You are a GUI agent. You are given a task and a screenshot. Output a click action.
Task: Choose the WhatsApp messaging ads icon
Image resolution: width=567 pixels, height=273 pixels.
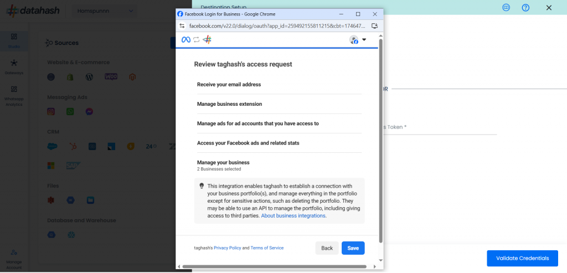pyautogui.click(x=70, y=112)
